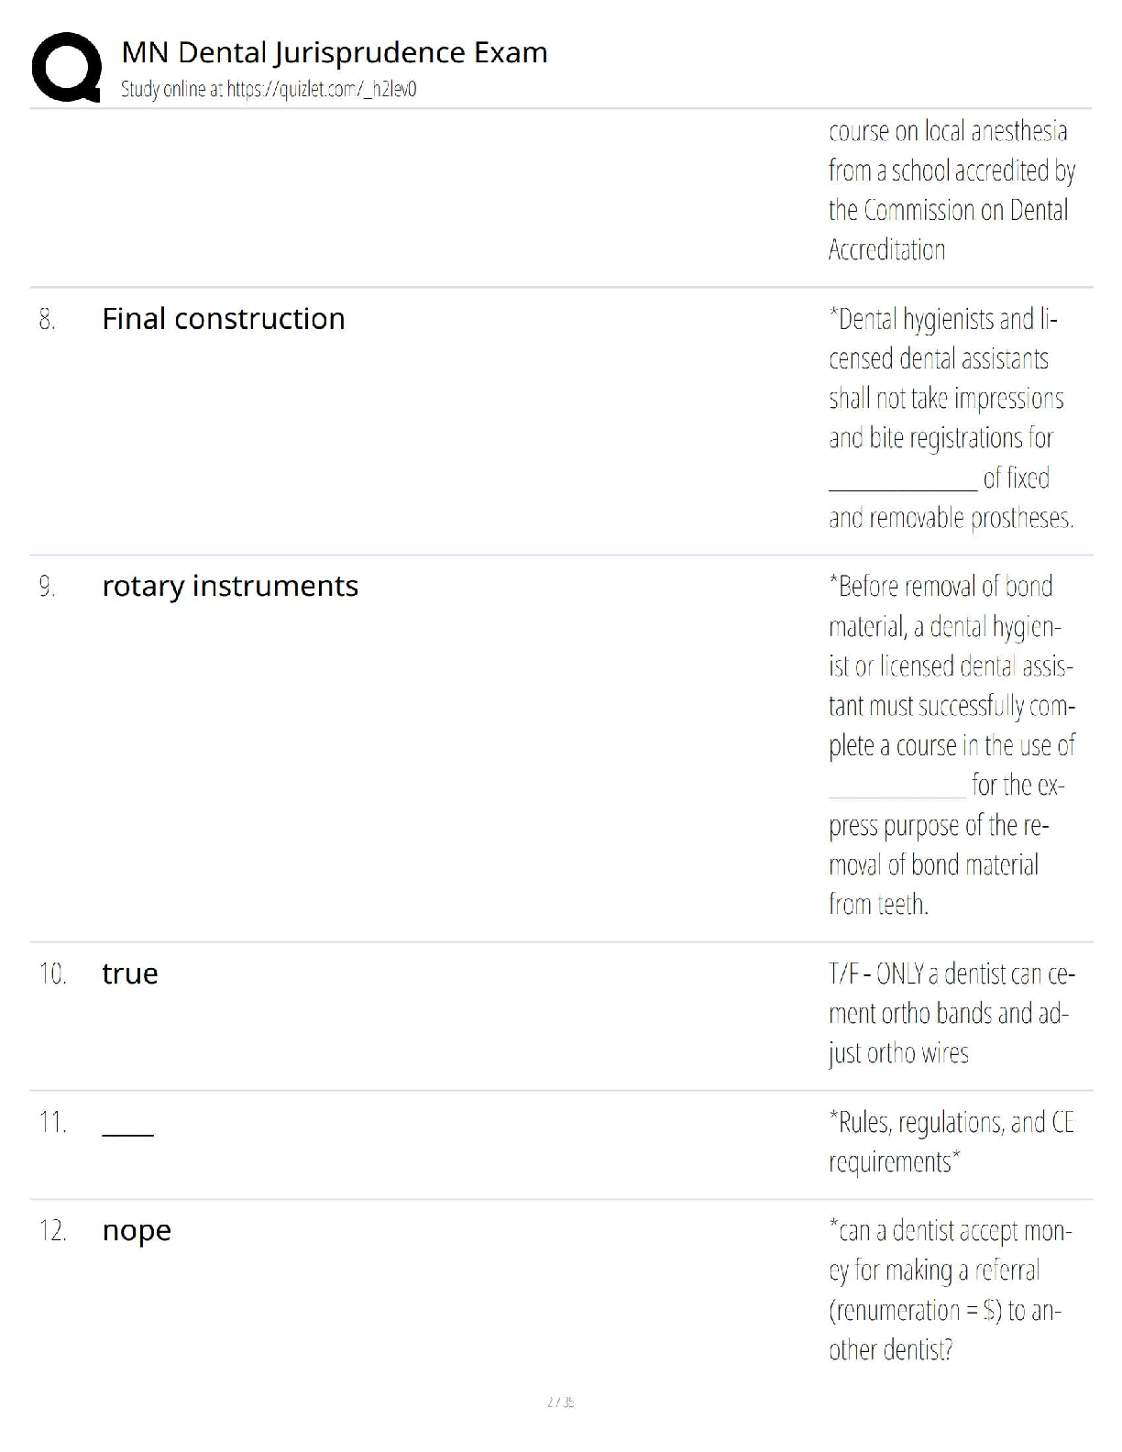
Task: Click the bond material removal definition text
Action: [951, 744]
